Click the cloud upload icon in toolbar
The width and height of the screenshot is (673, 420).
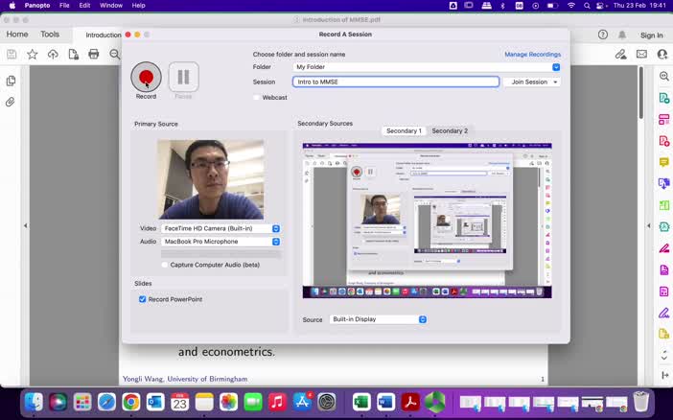coord(53,55)
